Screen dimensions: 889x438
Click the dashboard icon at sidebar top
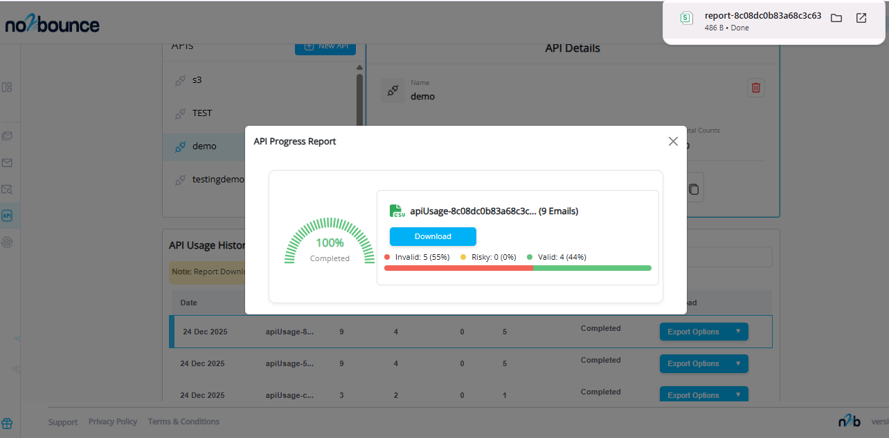pyautogui.click(x=8, y=87)
